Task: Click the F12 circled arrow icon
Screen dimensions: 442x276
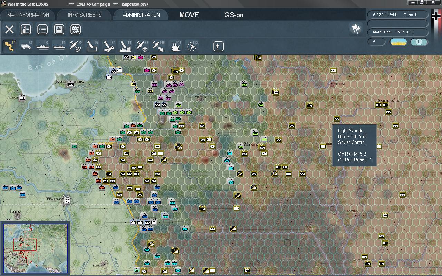Action: pos(192,46)
